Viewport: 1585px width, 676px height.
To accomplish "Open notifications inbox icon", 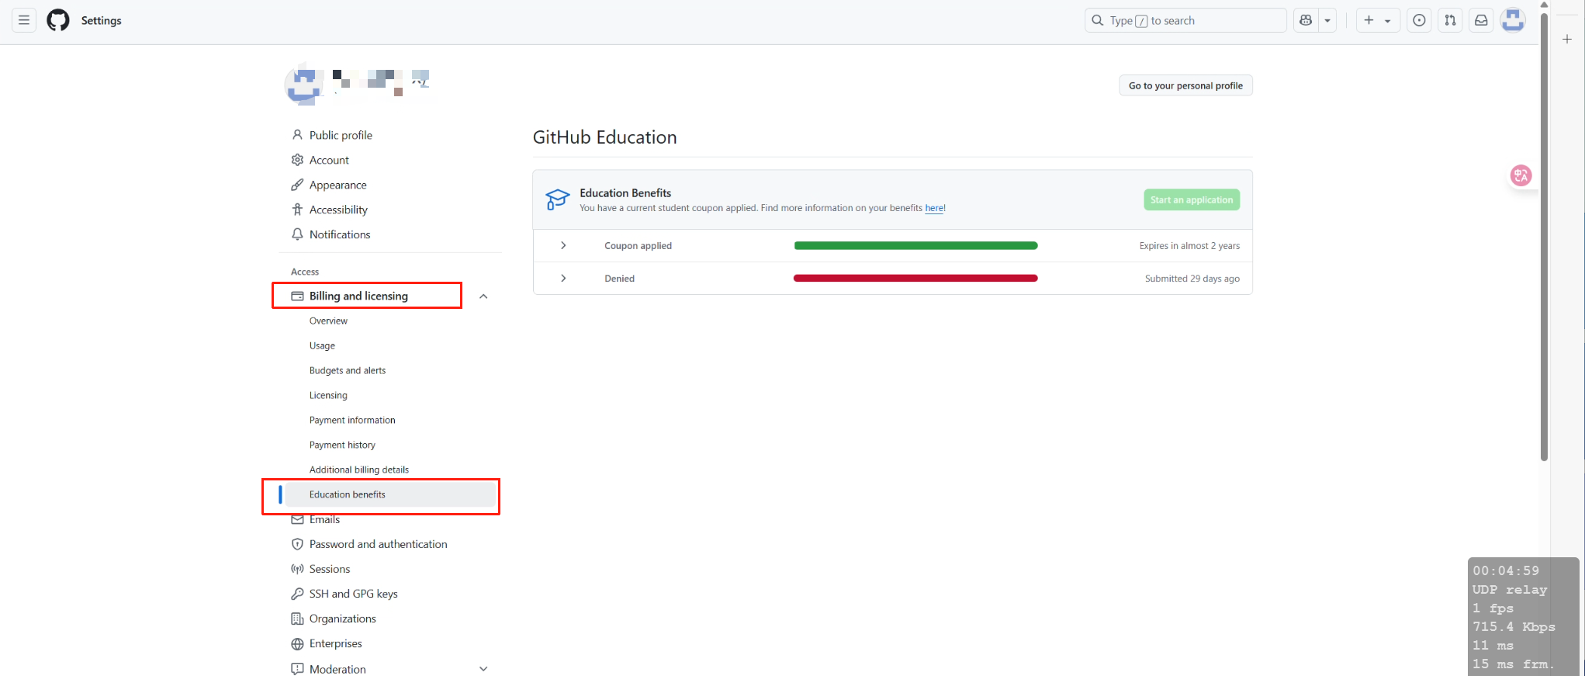I will point(1481,20).
